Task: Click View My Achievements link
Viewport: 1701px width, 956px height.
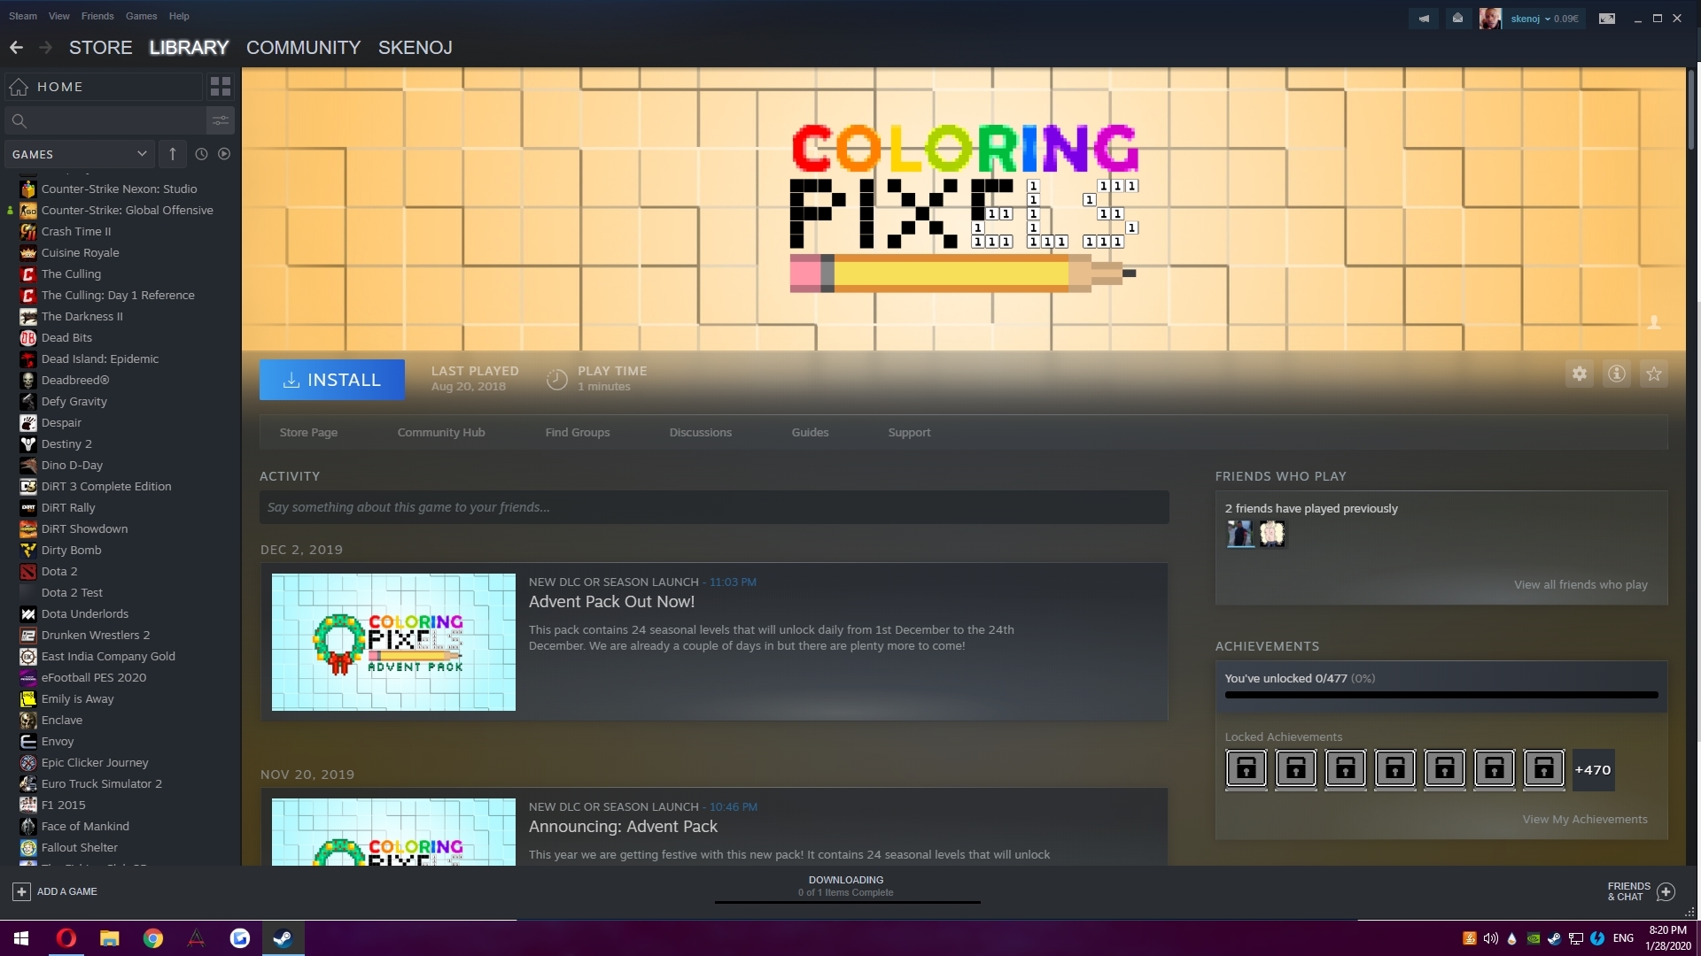Action: point(1586,820)
